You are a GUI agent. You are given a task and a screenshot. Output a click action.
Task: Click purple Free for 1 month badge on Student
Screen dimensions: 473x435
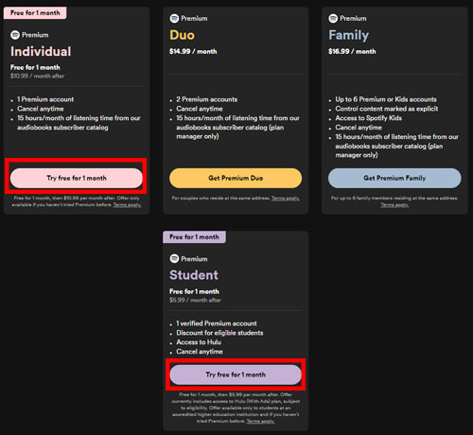[194, 237]
